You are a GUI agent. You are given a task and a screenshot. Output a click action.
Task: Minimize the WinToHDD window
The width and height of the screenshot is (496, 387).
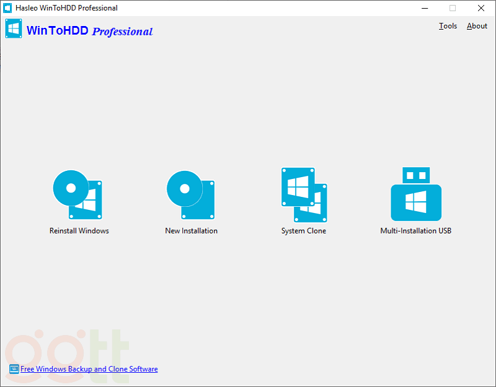click(x=425, y=8)
